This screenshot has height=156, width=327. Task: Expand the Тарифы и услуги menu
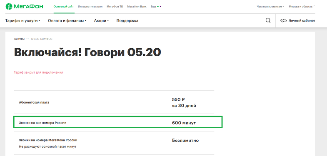coord(22,21)
